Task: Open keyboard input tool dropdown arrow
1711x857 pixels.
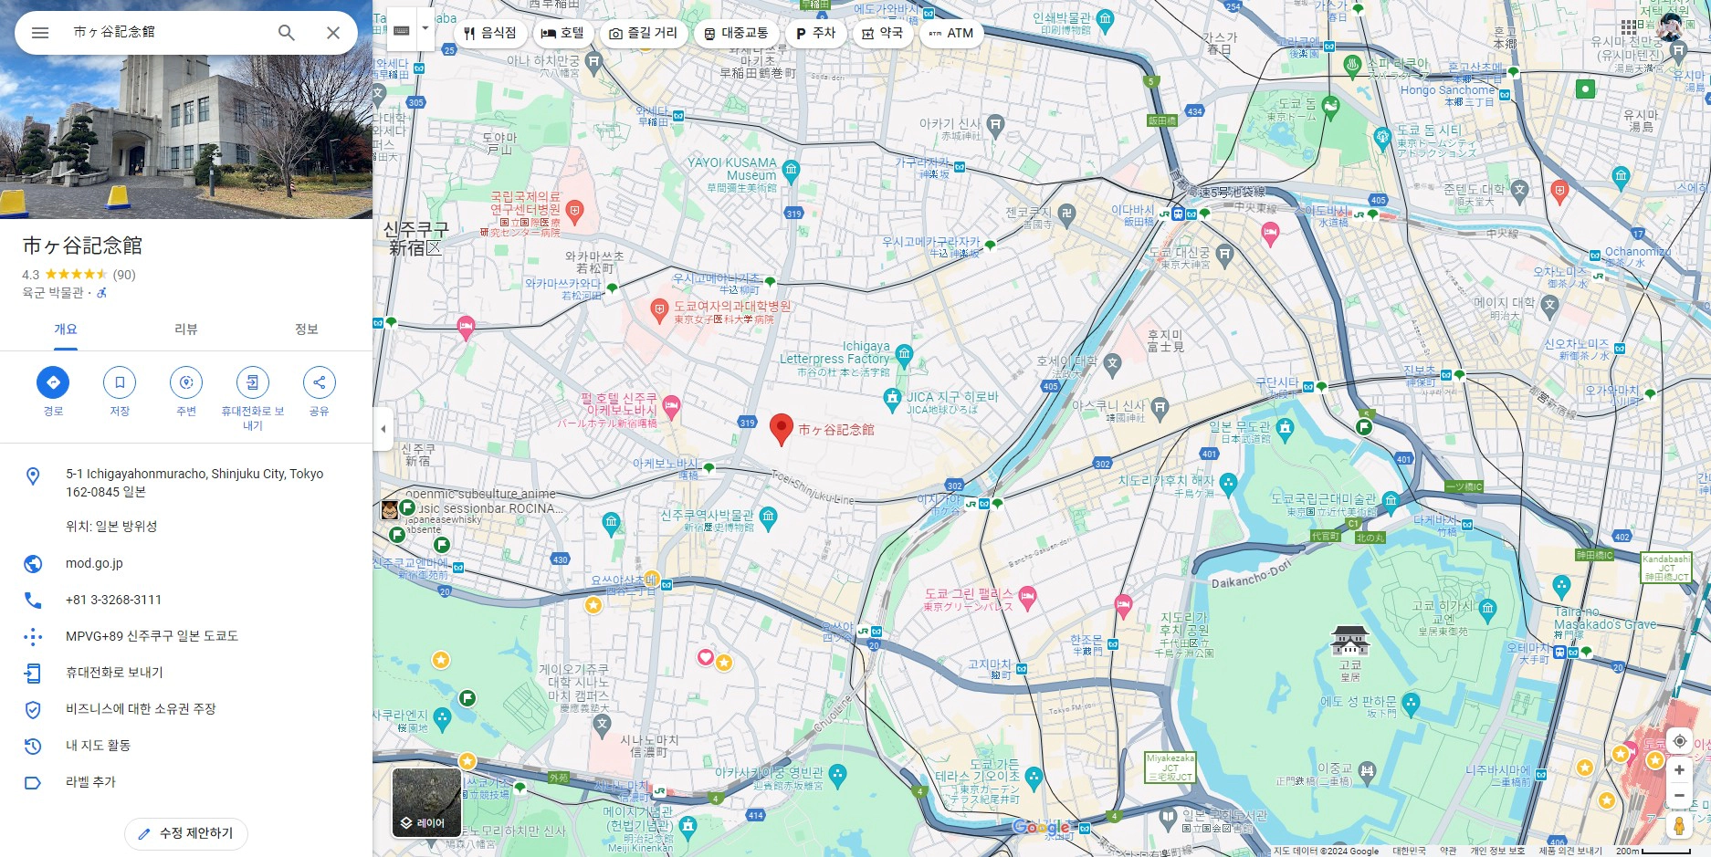Action: (x=425, y=29)
